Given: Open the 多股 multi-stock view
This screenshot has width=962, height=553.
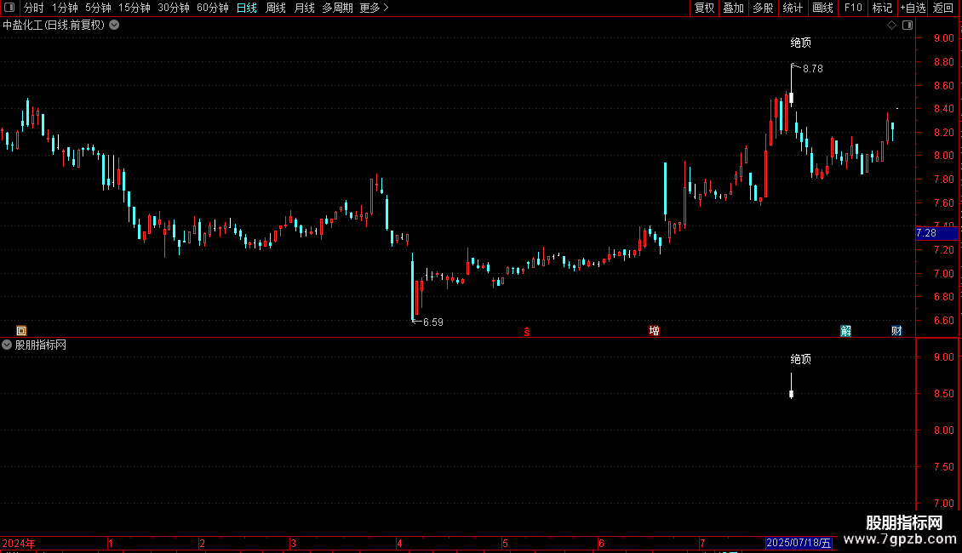Looking at the screenshot, I should pos(763,8).
